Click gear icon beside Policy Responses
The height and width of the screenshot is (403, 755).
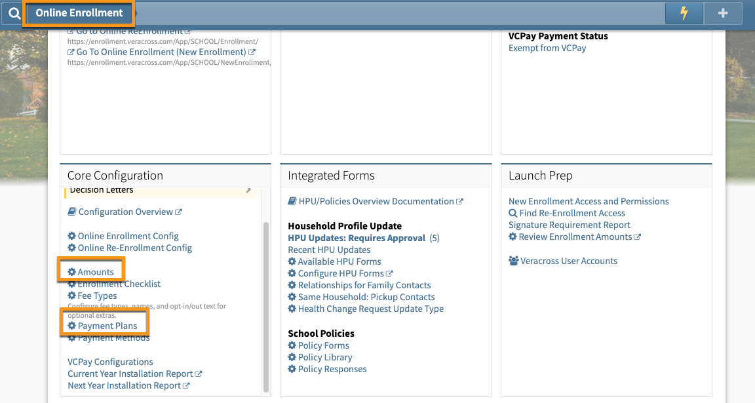pyautogui.click(x=292, y=368)
